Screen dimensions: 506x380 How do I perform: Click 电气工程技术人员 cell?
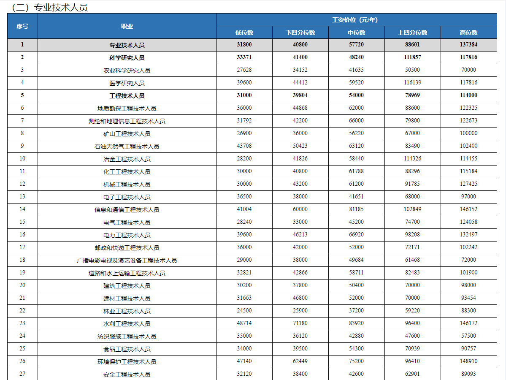click(127, 222)
